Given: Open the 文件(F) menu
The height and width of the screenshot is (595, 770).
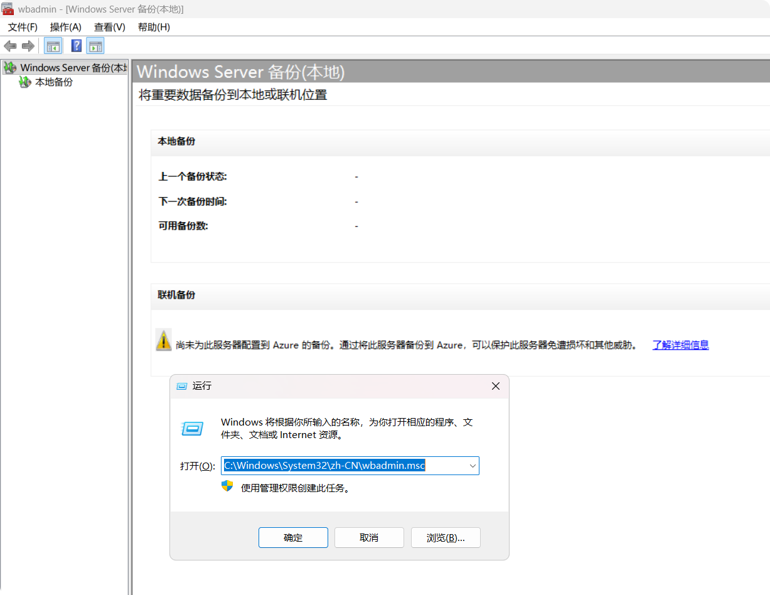Looking at the screenshot, I should tap(23, 27).
